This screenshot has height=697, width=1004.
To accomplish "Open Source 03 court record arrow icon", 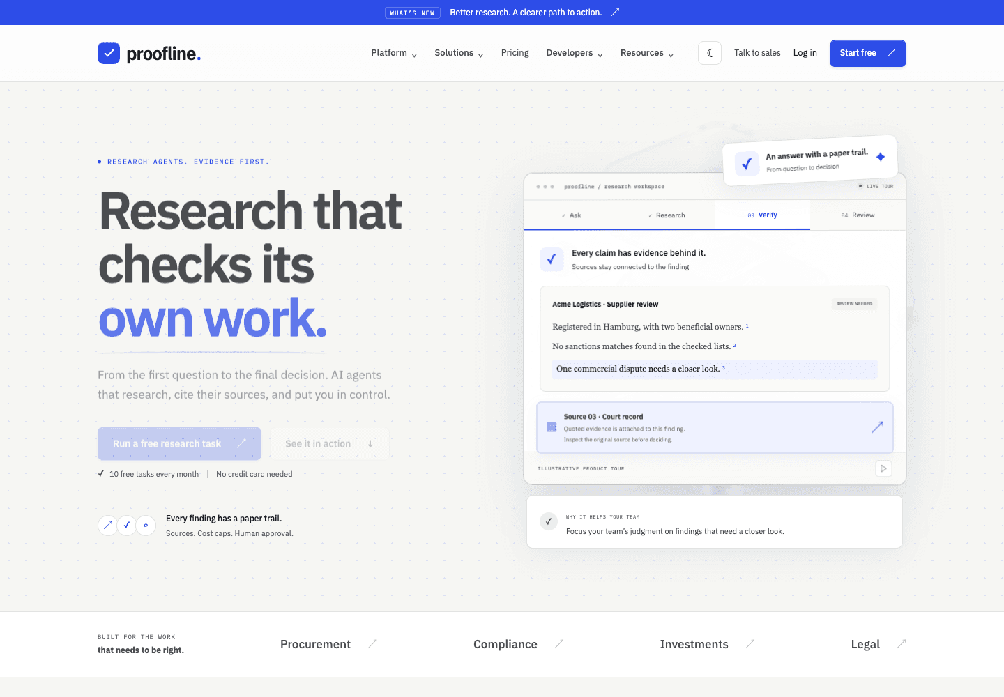I will [877, 427].
